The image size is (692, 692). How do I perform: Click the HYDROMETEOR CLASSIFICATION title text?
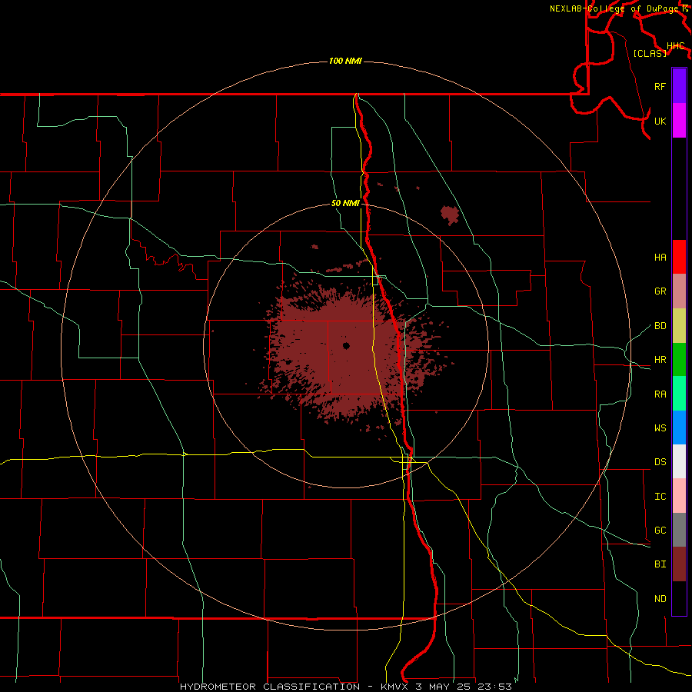coord(270,687)
